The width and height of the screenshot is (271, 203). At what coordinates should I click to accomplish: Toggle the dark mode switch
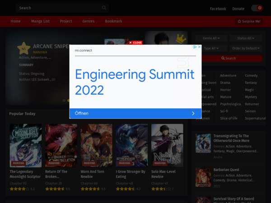point(257,8)
